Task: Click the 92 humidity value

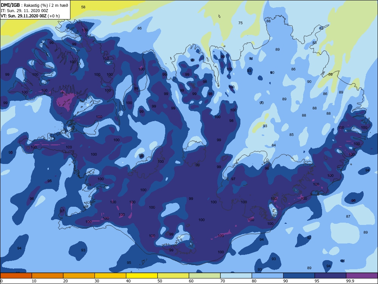Action: coord(309,238)
